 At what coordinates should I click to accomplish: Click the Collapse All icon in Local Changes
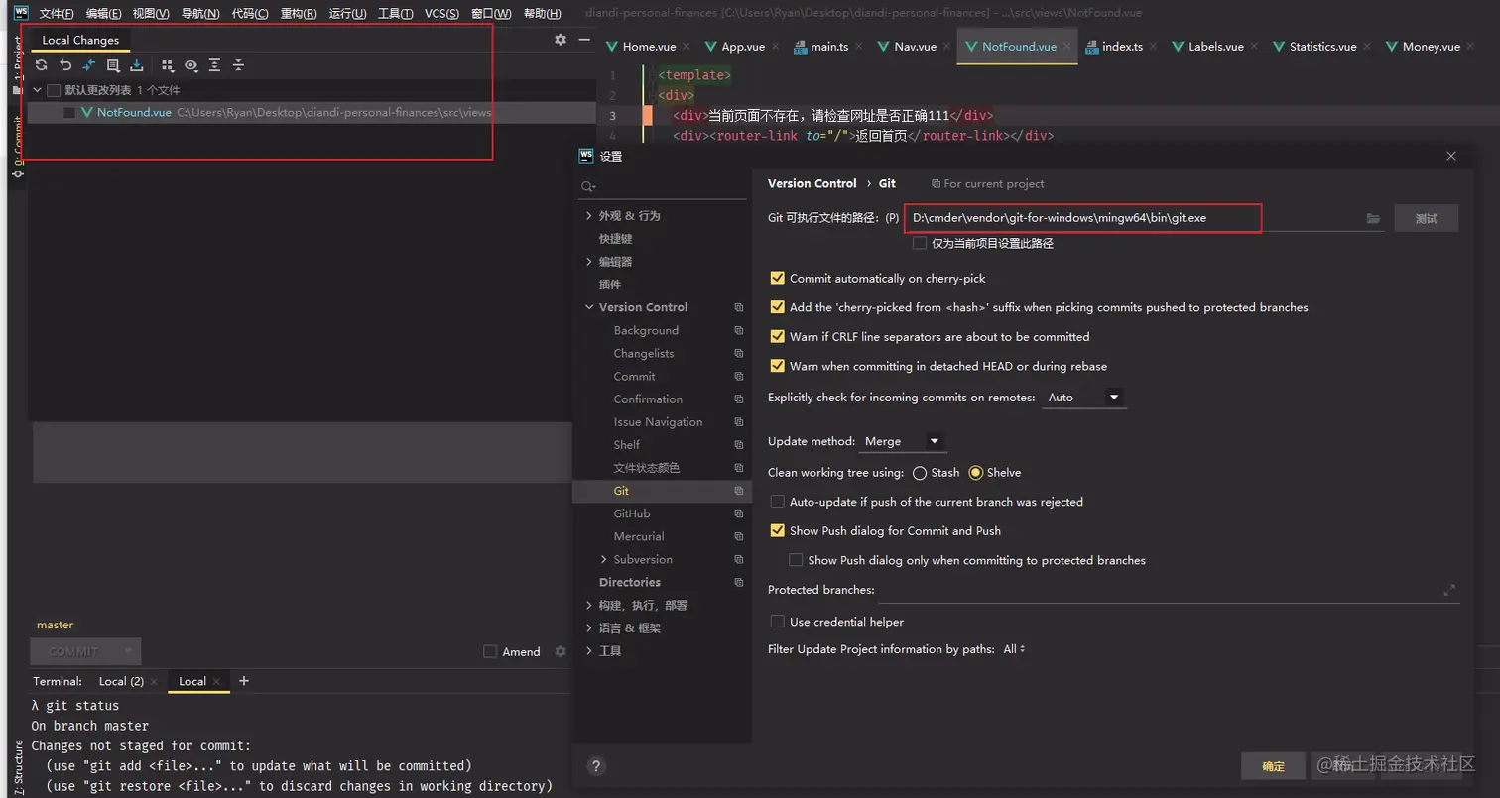[238, 65]
